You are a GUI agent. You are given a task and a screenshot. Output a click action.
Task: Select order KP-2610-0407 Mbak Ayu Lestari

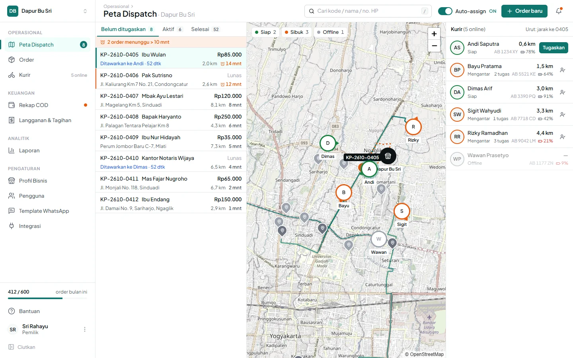171,100
